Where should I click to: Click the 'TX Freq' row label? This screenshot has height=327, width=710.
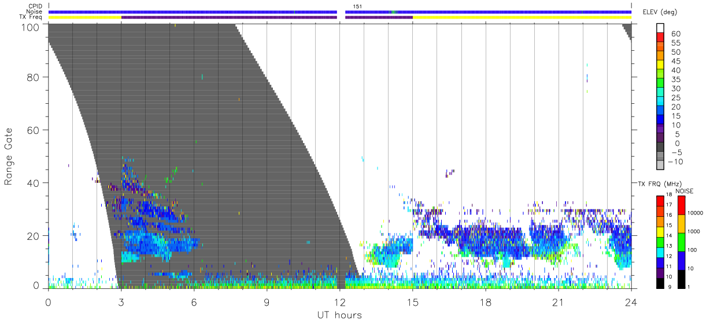[31, 17]
